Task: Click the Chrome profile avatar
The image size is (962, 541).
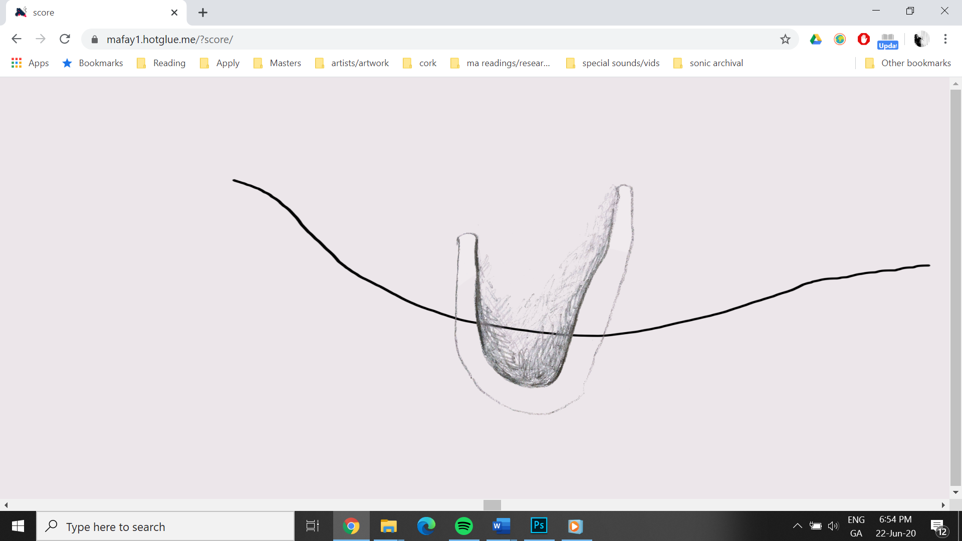Action: point(921,39)
